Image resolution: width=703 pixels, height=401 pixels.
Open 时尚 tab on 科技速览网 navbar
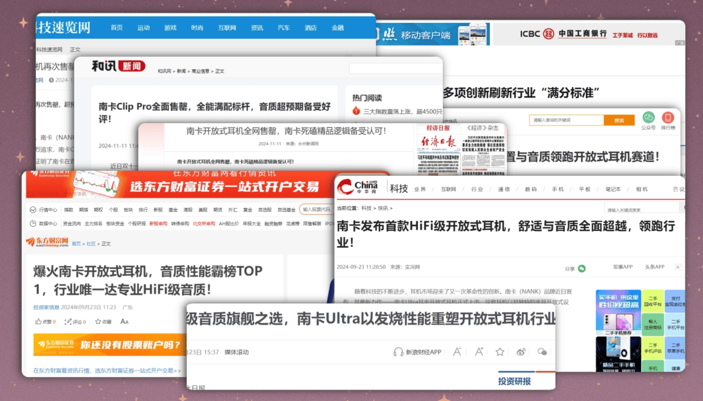(x=197, y=28)
